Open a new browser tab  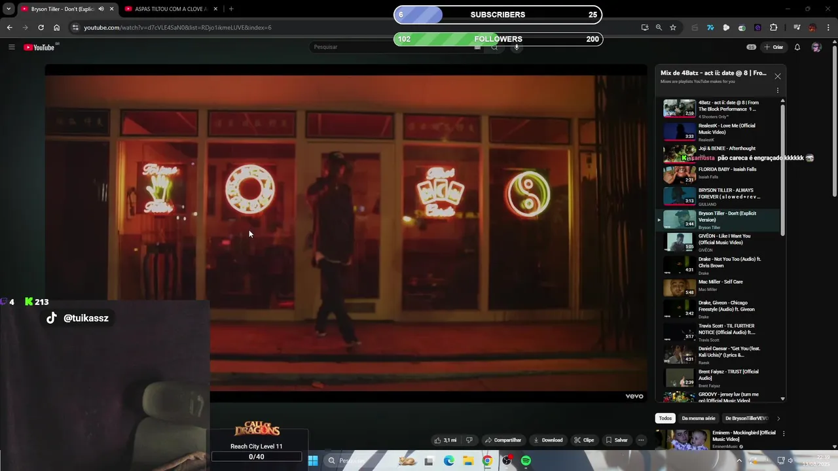pos(231,9)
